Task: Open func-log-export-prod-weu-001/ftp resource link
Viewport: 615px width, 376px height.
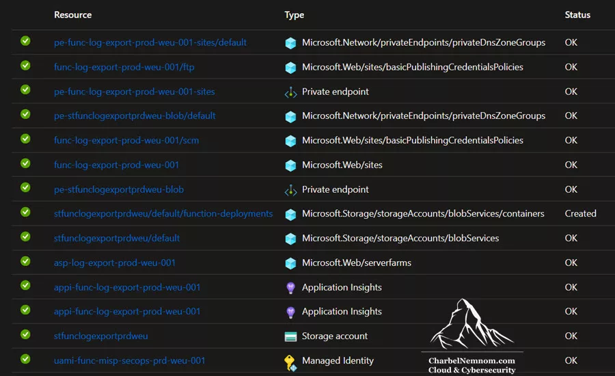Action: pyautogui.click(x=124, y=67)
